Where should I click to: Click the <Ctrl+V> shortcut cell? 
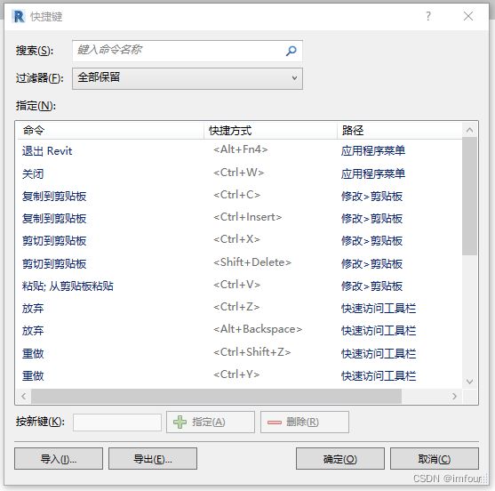236,285
